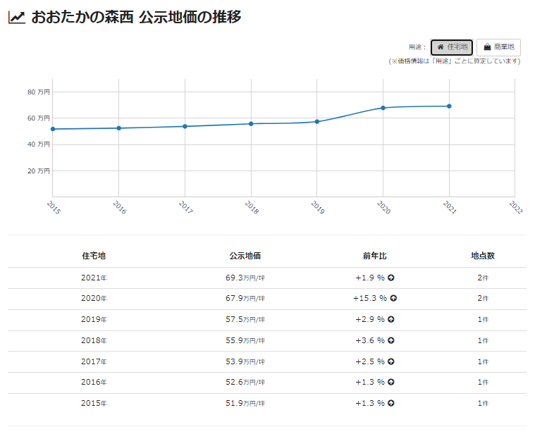Click the 2018 data point on the chart
Image resolution: width=542 pixels, height=434 pixels.
(x=251, y=124)
